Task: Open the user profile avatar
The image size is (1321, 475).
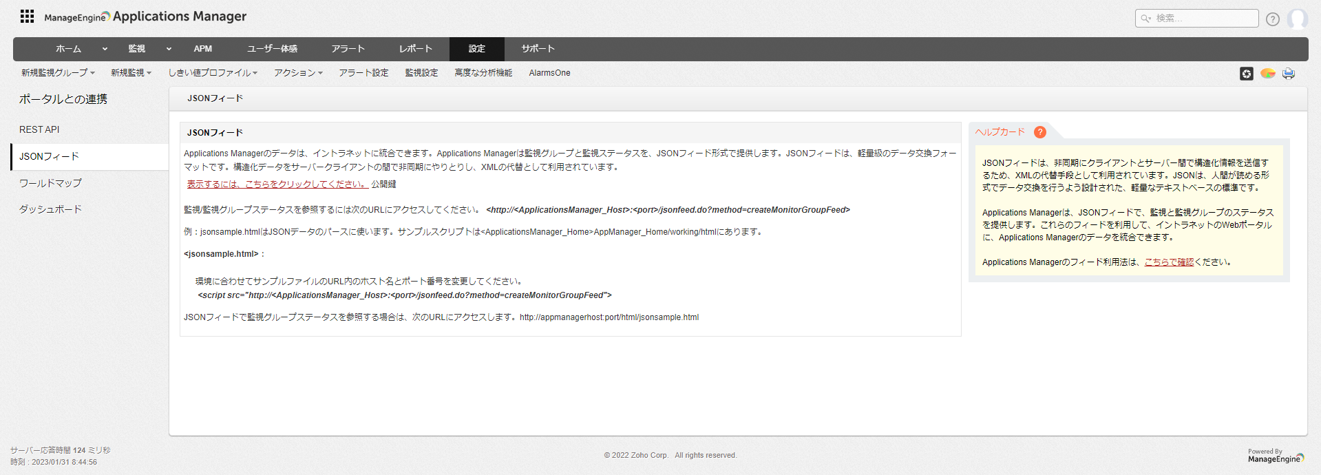Action: [x=1297, y=19]
